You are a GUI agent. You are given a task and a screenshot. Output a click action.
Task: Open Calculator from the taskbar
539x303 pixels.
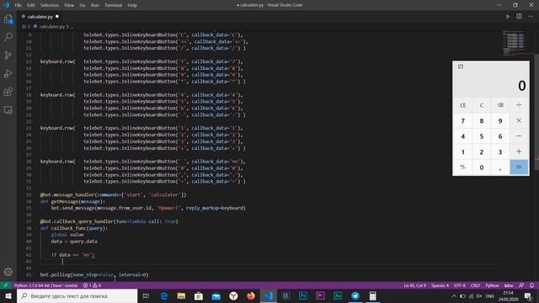pos(372,295)
